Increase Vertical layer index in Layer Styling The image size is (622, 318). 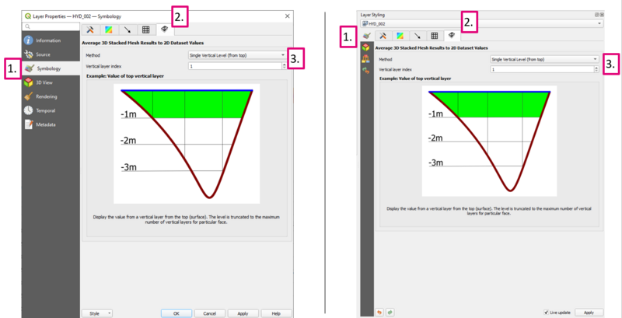pyautogui.click(x=596, y=68)
